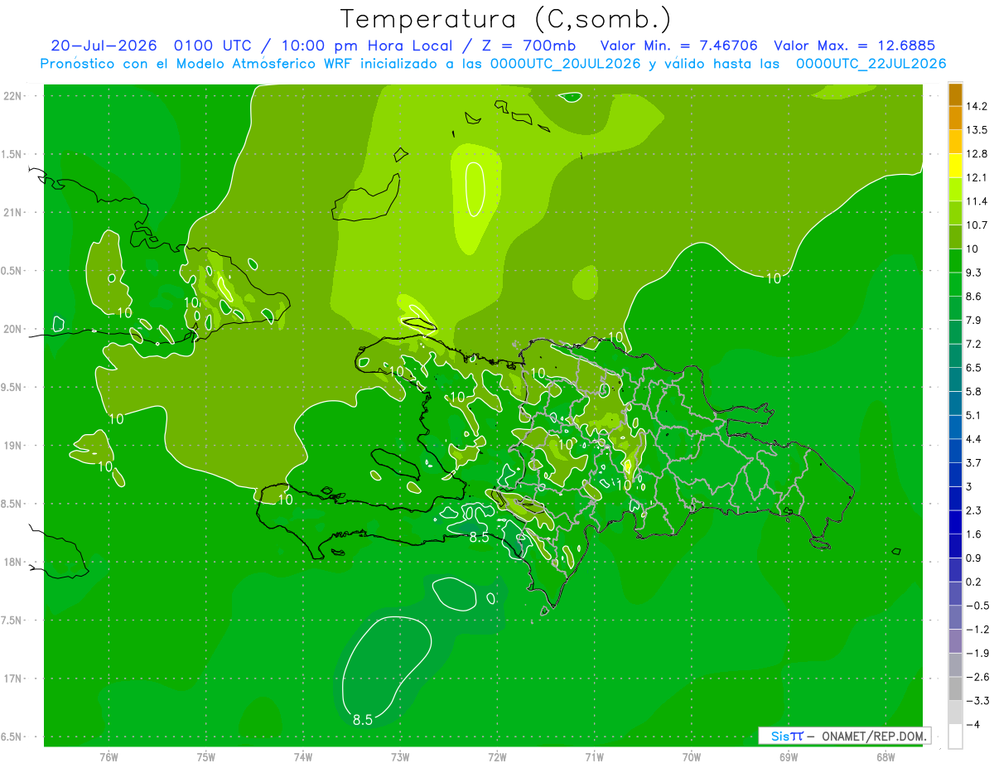Click the legend value '2.3'

click(x=974, y=510)
